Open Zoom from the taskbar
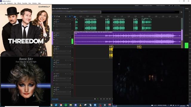This screenshot has width=191, height=107. pos(95,105)
